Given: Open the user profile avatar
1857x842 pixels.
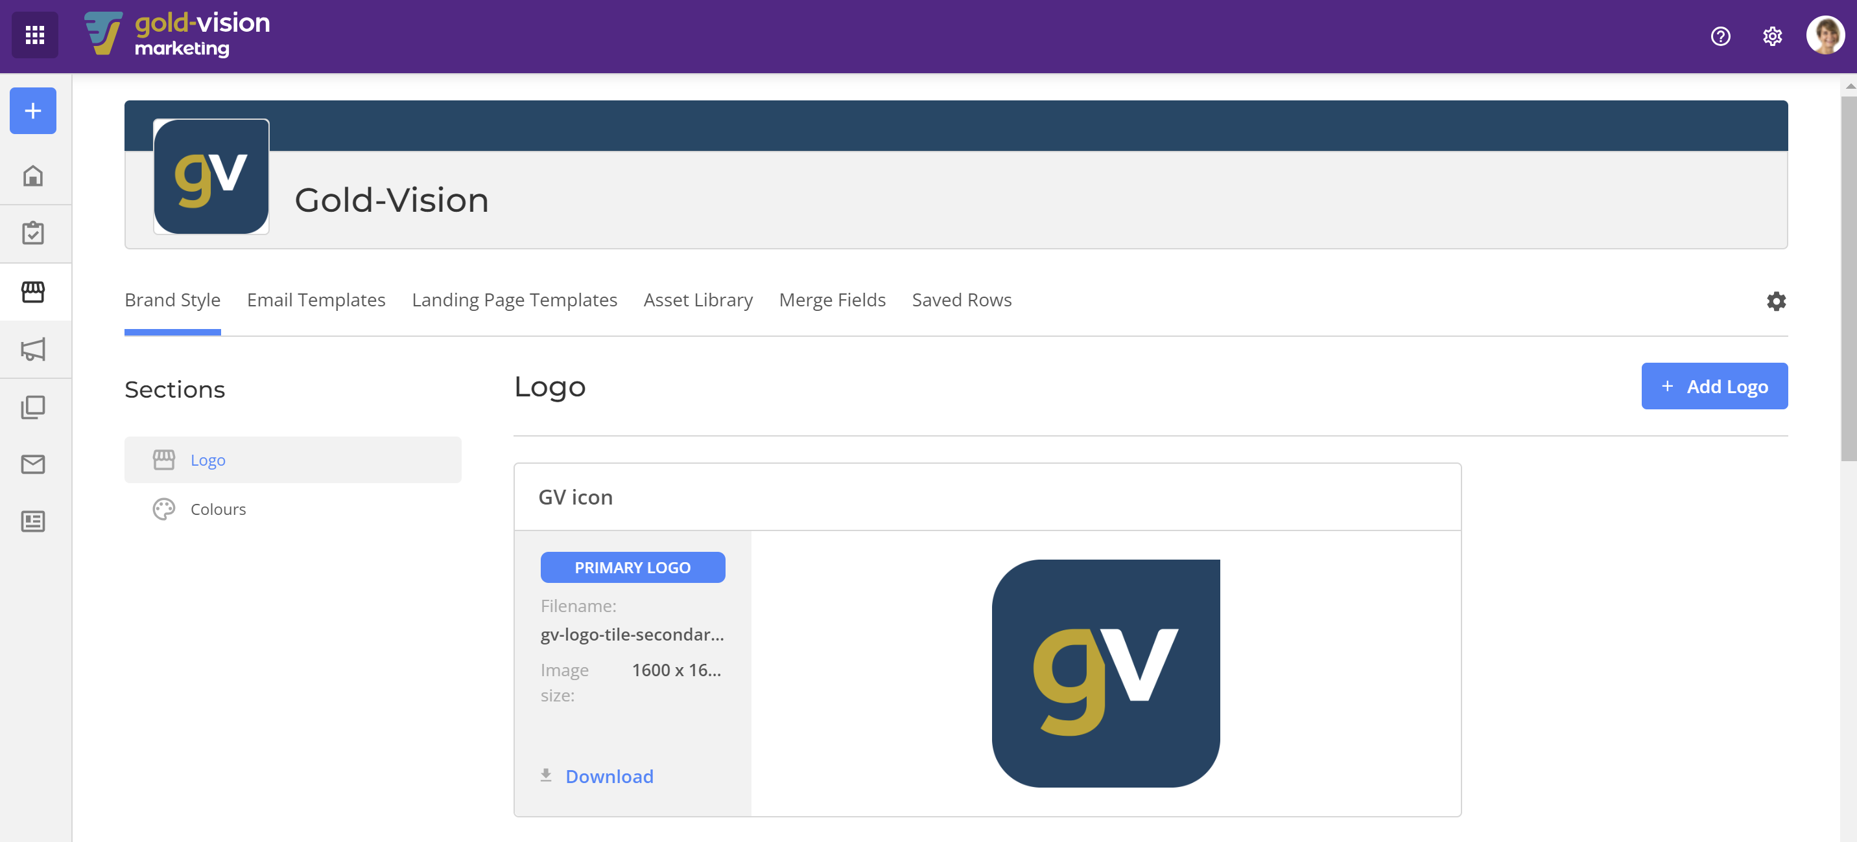Looking at the screenshot, I should click(x=1825, y=35).
